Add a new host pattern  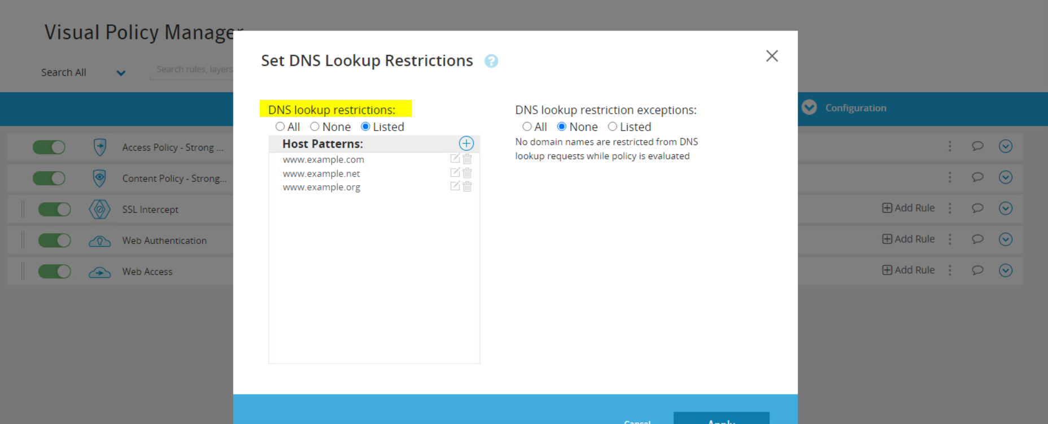[x=466, y=143]
